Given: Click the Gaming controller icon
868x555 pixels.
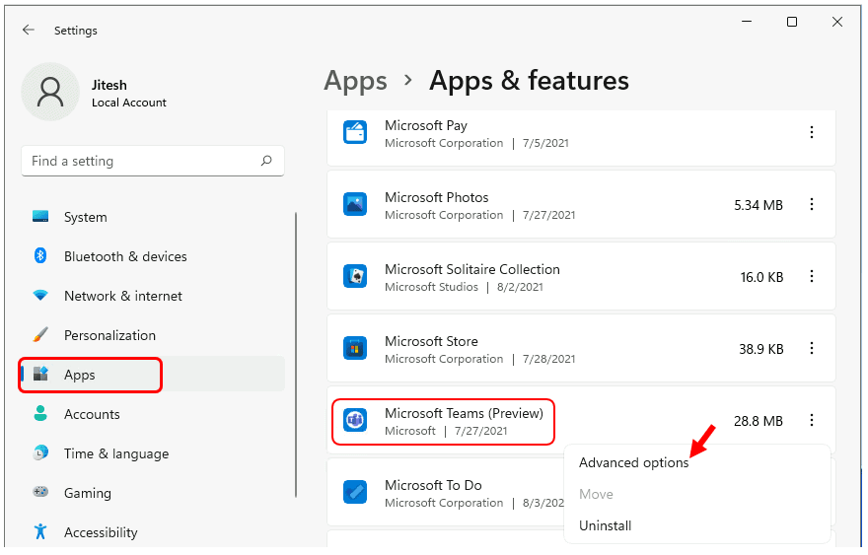Looking at the screenshot, I should click(40, 492).
